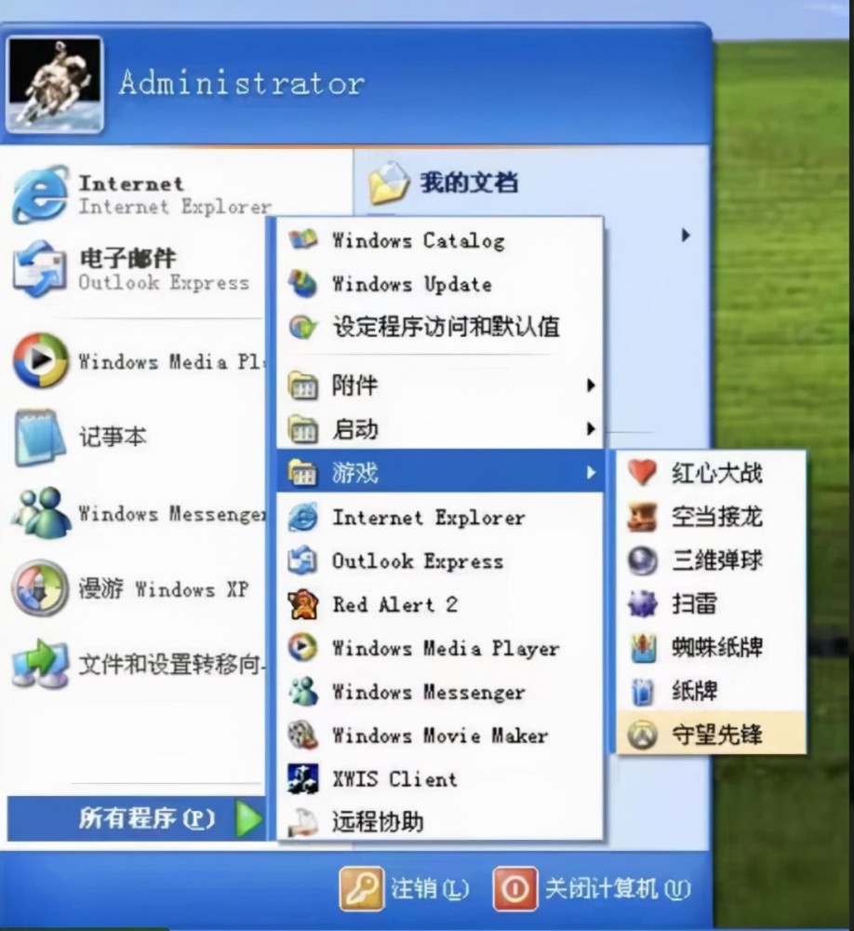Click the Red Alert 2 text label

pos(394,604)
